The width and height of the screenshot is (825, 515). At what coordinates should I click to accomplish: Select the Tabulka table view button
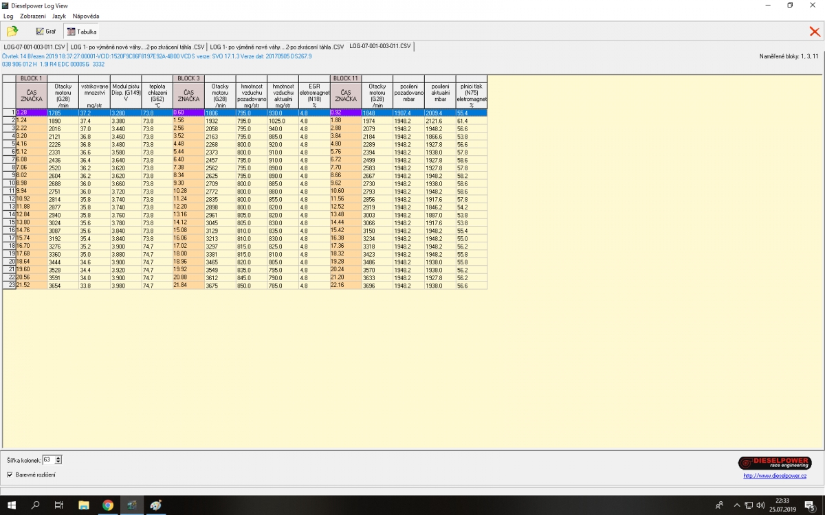[x=82, y=31]
